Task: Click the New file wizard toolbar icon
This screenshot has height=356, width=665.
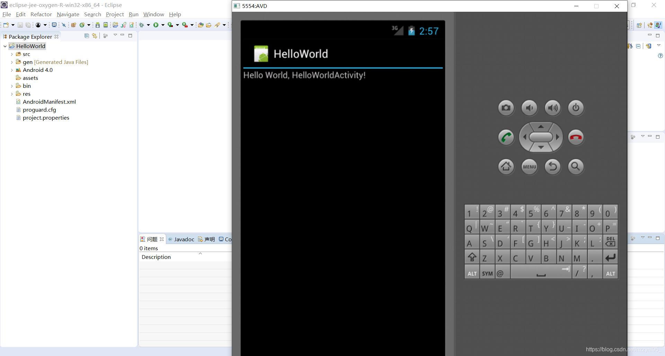Action: (6, 25)
